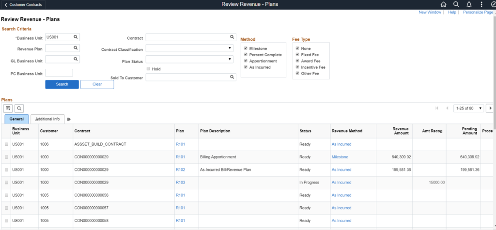Uncheck the Milestone method checkbox
This screenshot has height=230, width=496.
[x=246, y=48]
